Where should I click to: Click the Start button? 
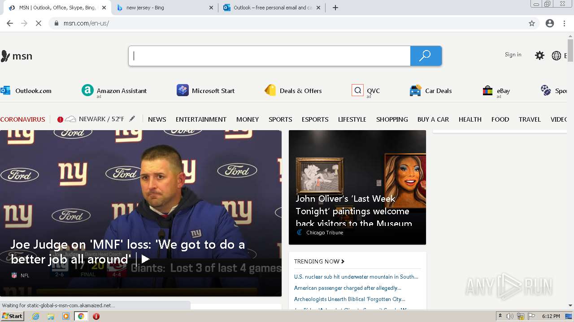point(12,316)
